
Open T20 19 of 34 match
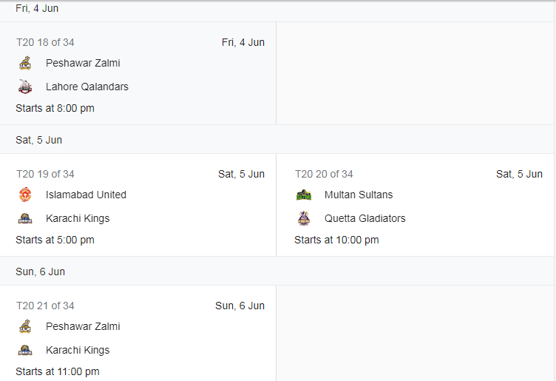coord(138,205)
